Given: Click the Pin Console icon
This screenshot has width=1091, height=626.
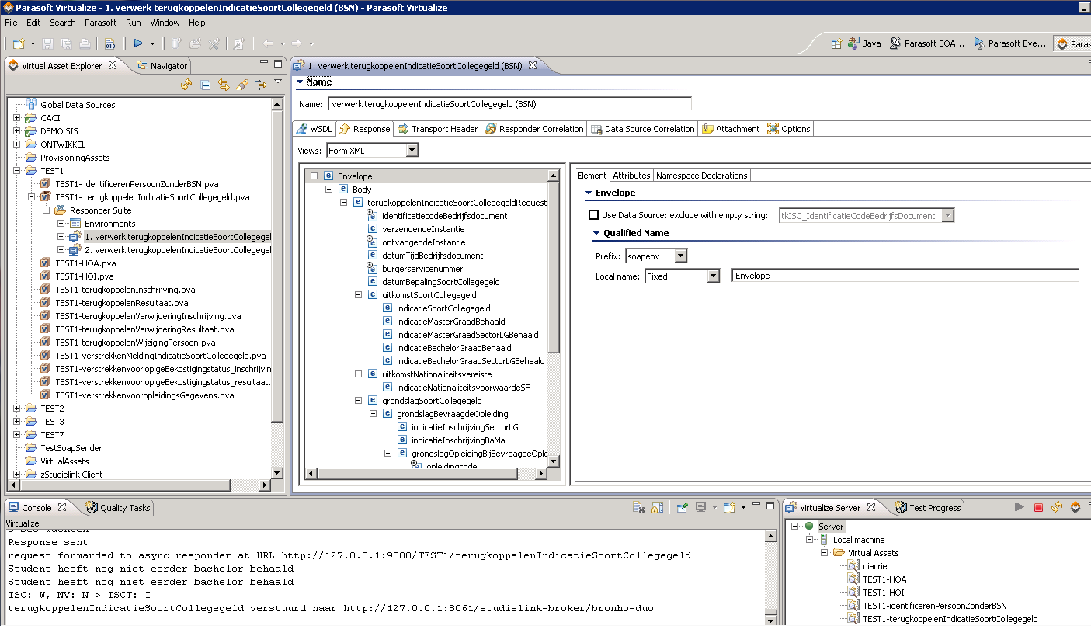Looking at the screenshot, I should click(683, 508).
